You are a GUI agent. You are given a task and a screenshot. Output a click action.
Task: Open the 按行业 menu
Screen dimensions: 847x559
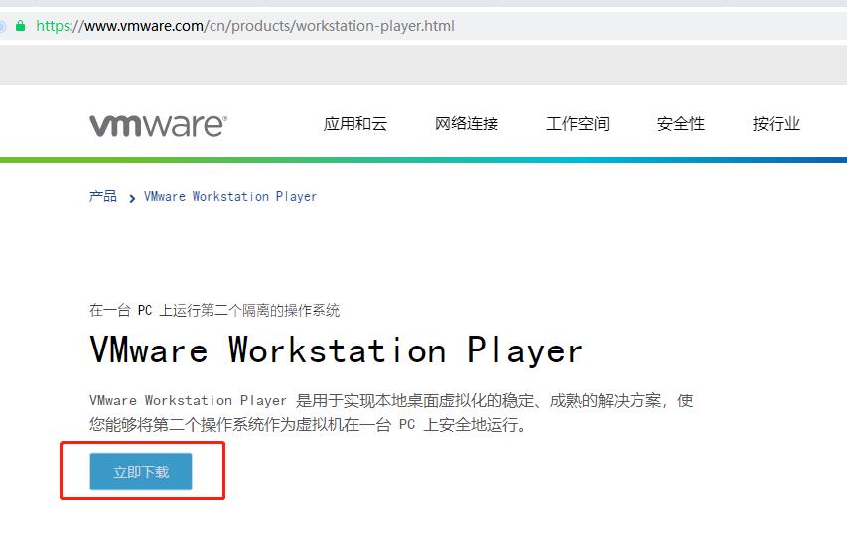(776, 124)
